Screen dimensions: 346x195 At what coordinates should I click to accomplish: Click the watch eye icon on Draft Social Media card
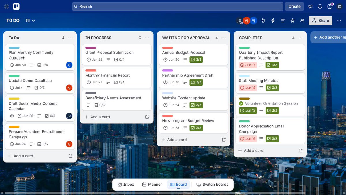click(12, 116)
